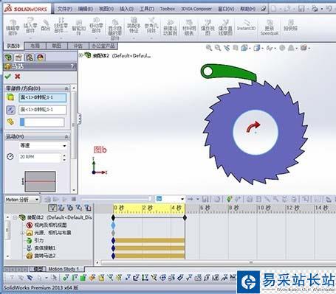Open the 编辑(E) menu

85,9
